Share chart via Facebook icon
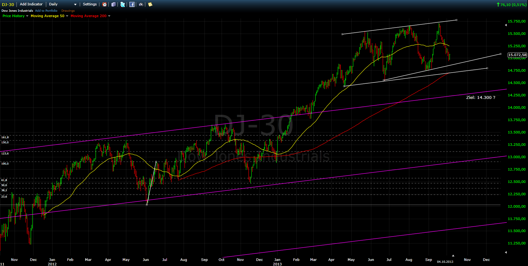Screen dimensions: 528x266 (x=132, y=4)
